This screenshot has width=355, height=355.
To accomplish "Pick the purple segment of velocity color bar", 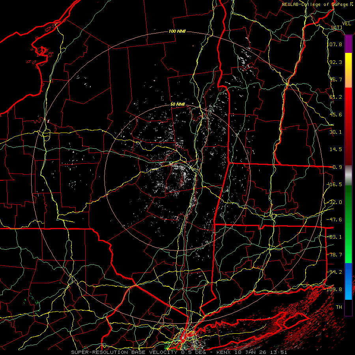I will (348, 44).
